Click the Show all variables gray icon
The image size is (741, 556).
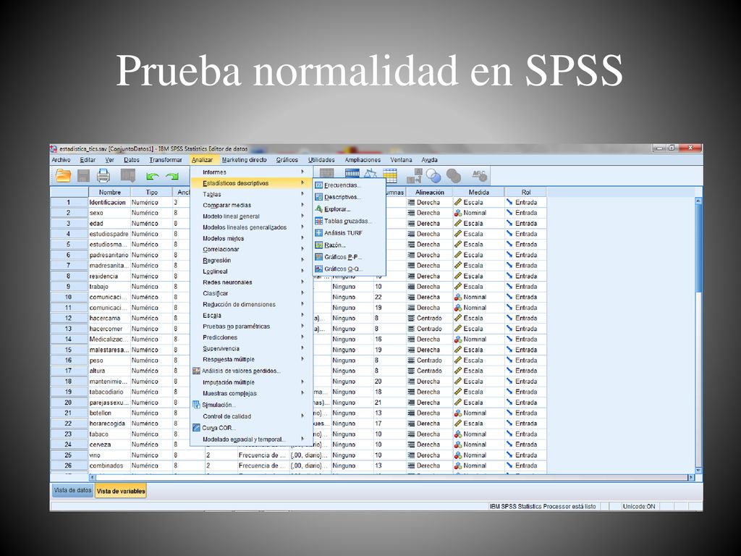point(454,176)
